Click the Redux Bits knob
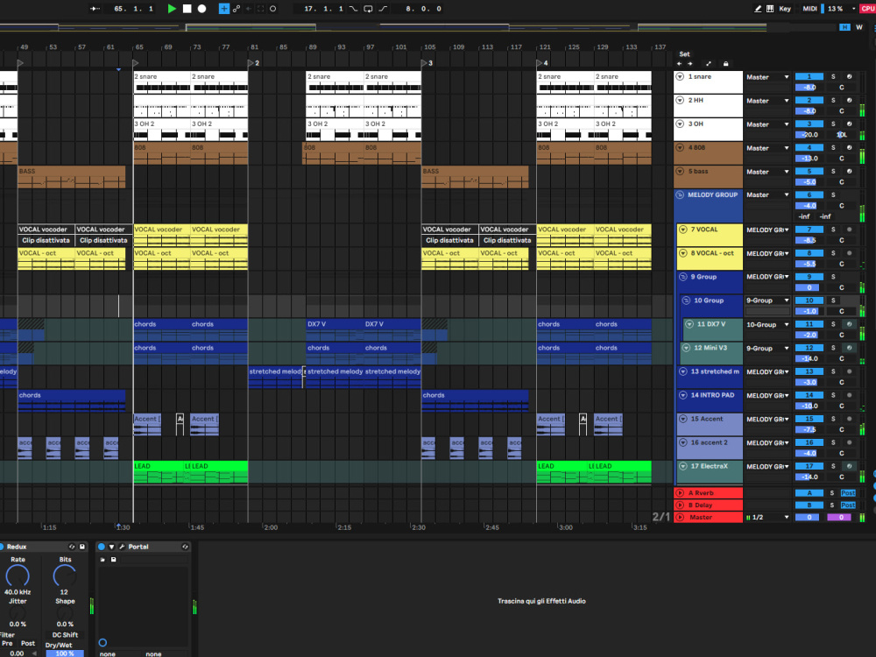The width and height of the screenshot is (876, 657). [65, 576]
